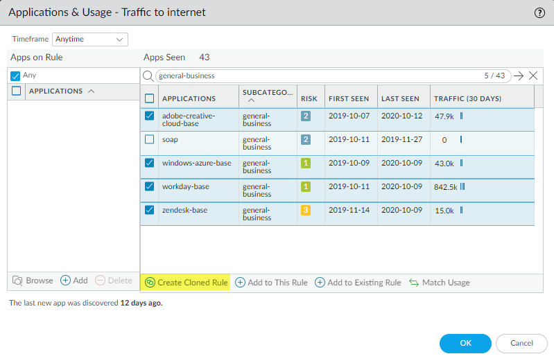Sort by Traffic (30 Days) column
This screenshot has height=363, width=554.
467,98
